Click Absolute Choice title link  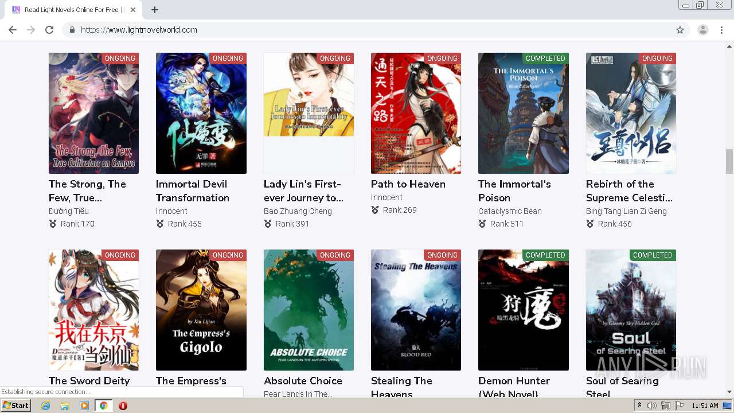[x=303, y=381]
